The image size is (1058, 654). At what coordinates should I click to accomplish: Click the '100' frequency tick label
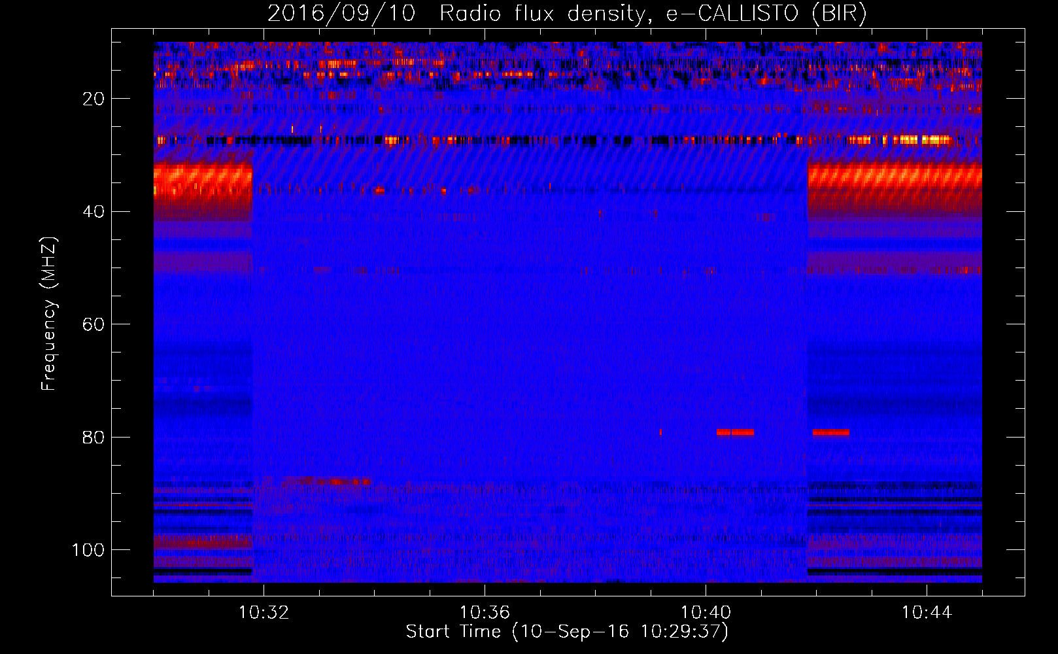click(x=88, y=550)
